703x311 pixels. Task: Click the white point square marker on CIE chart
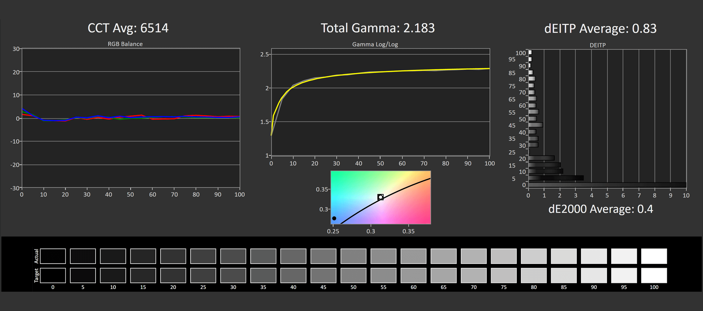[x=380, y=197]
